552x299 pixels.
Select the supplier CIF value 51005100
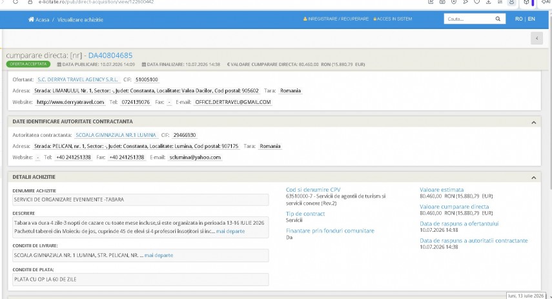click(147, 79)
